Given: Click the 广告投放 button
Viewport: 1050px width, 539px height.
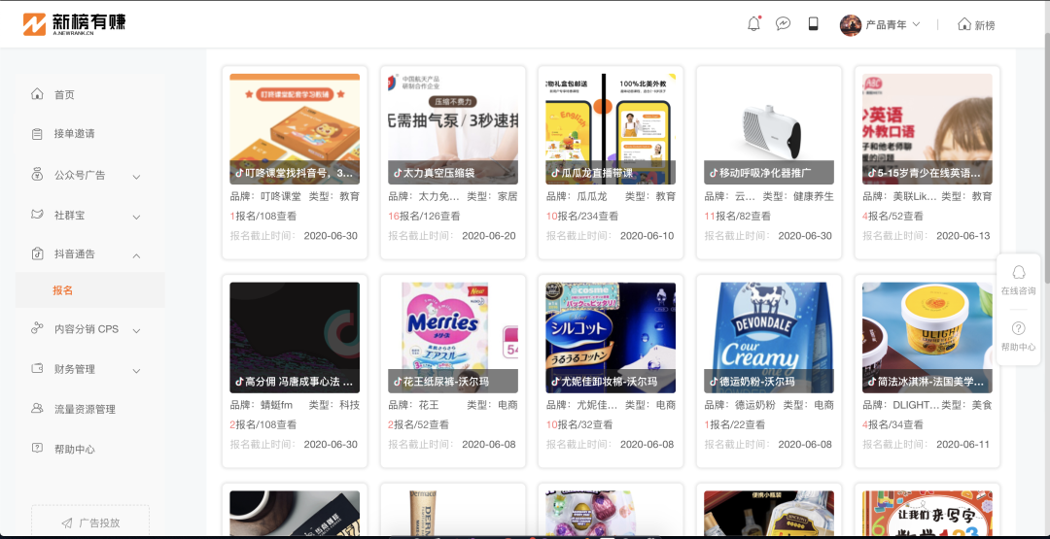Looking at the screenshot, I should pyautogui.click(x=89, y=522).
